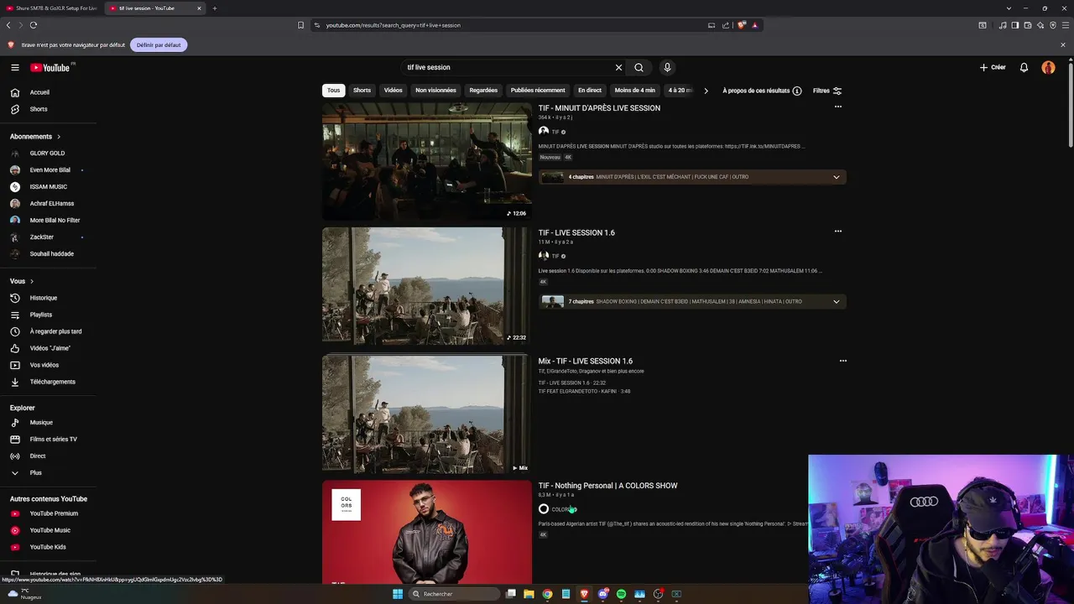Open more options for TIF - LIVE SESSION 1.6
This screenshot has width=1074, height=604.
(x=837, y=232)
